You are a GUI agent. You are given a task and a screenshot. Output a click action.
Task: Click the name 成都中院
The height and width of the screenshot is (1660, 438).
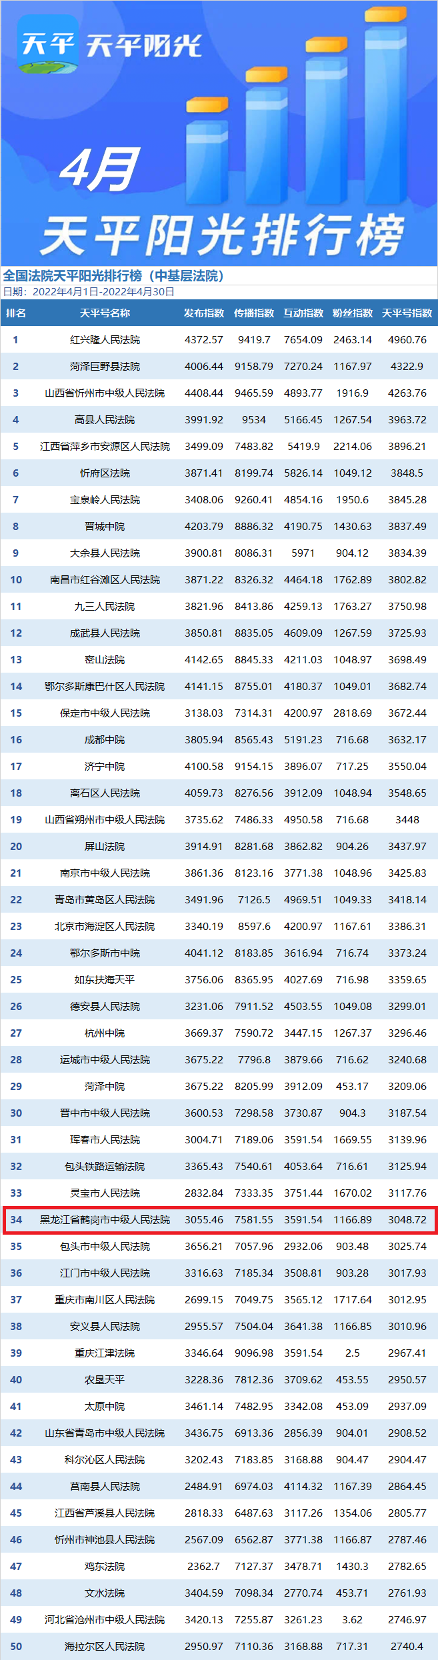(105, 739)
